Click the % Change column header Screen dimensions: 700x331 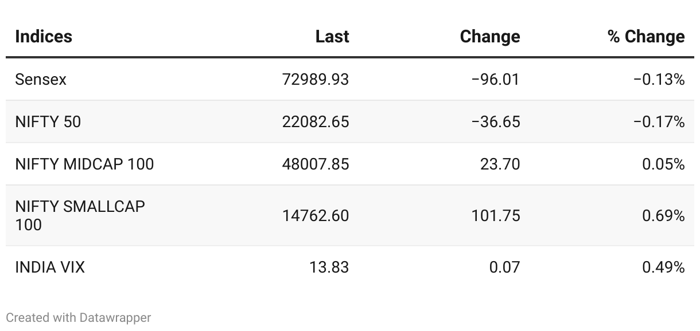645,37
